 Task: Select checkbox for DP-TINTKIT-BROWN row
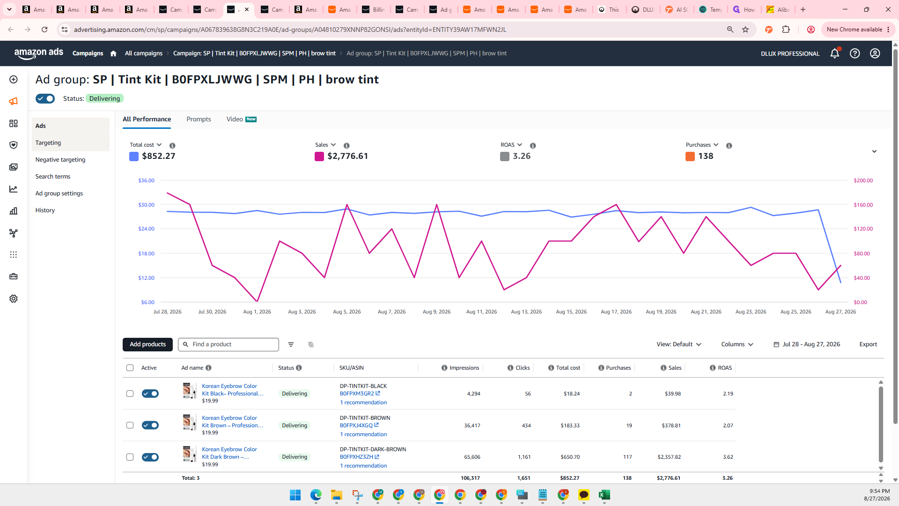(130, 425)
